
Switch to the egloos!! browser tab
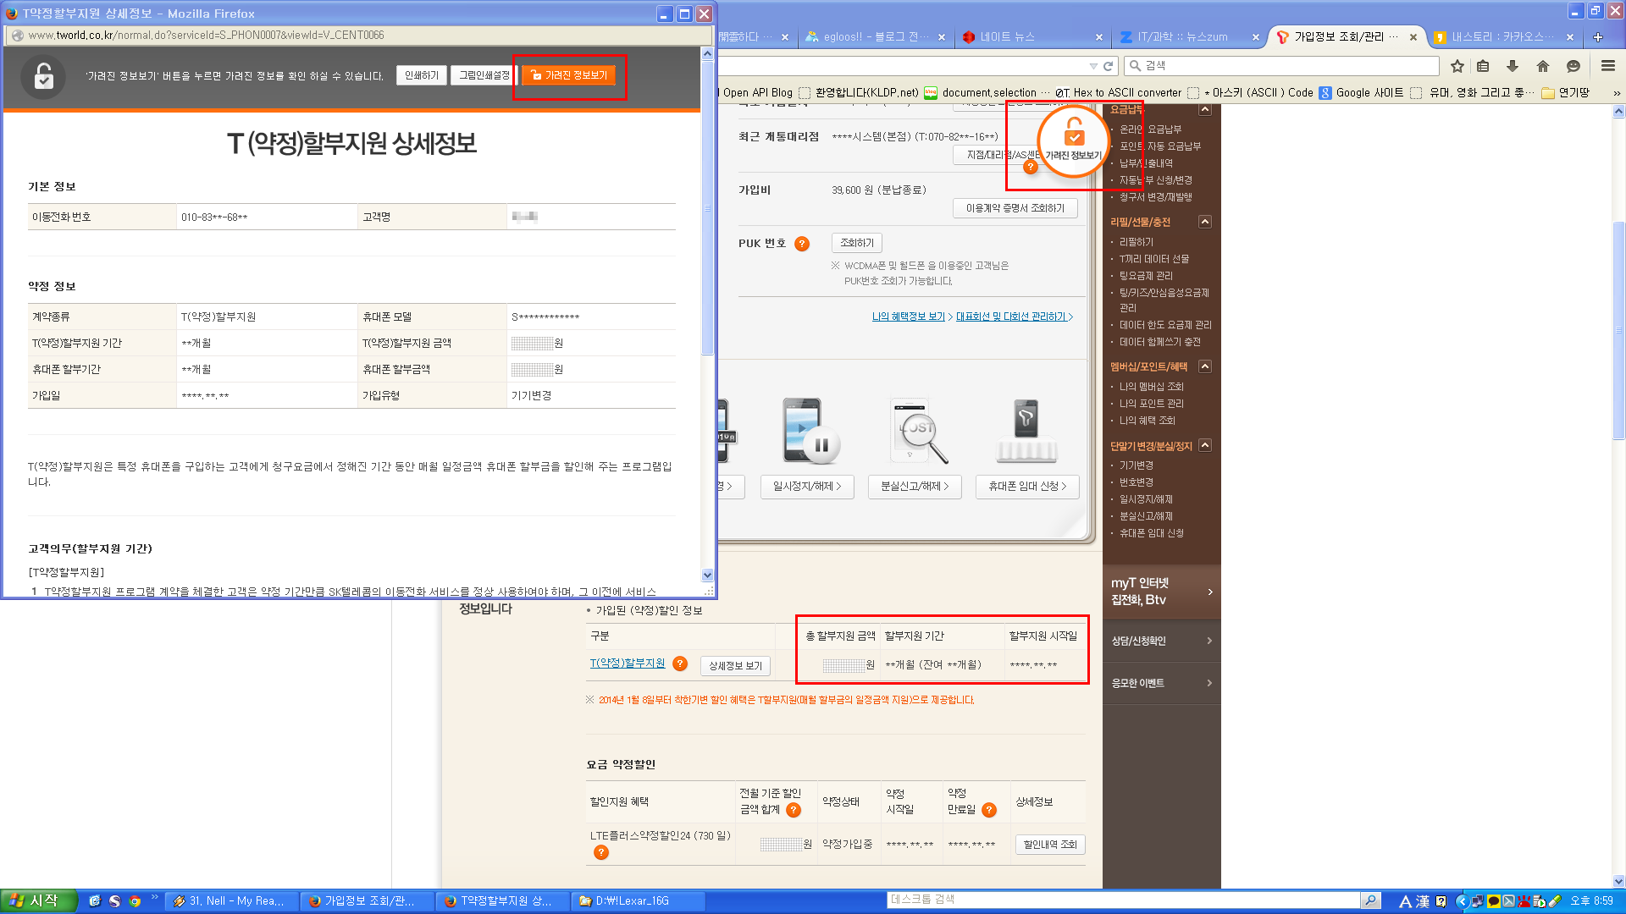point(876,37)
